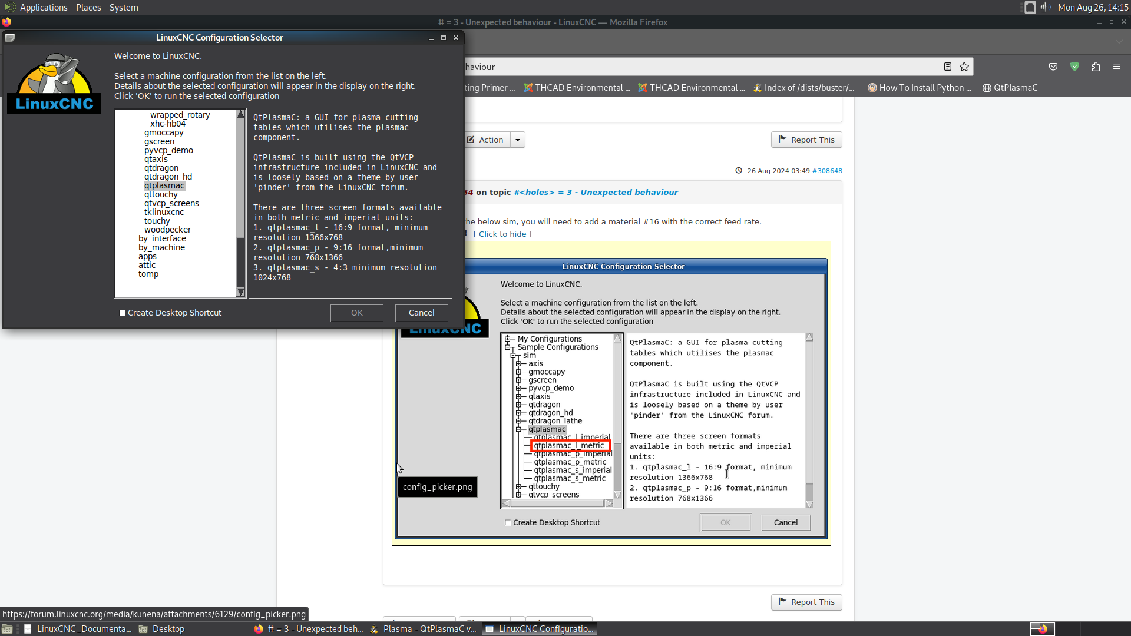The height and width of the screenshot is (636, 1131).
Task: Select wrapped_rotary in configuration list
Action: coord(180,115)
